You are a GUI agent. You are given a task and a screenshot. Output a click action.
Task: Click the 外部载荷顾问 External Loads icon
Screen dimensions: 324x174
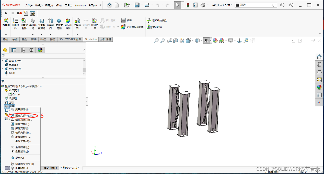pyautogui.click(x=42, y=21)
